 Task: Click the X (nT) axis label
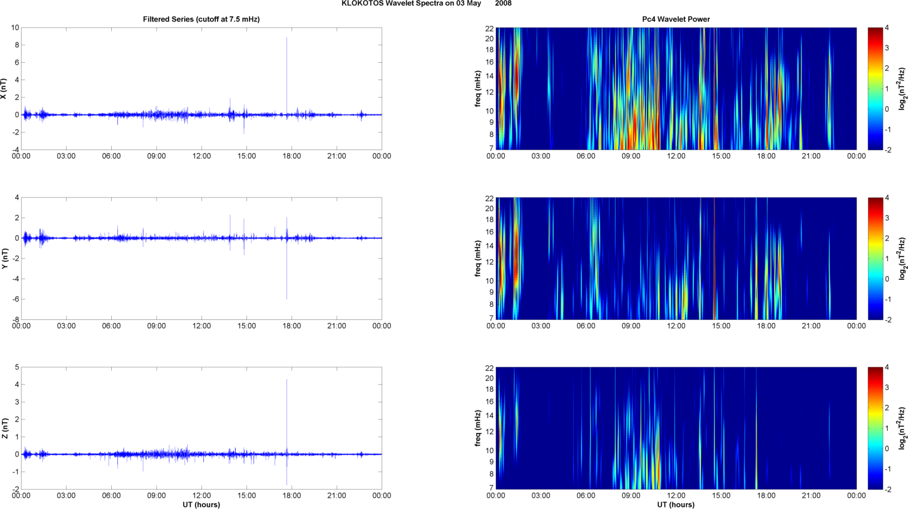point(4,89)
